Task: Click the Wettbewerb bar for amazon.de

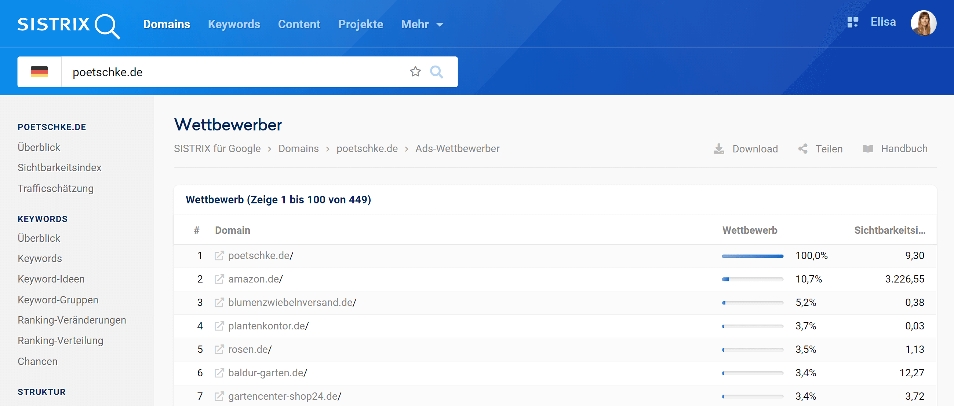Action: pos(752,279)
